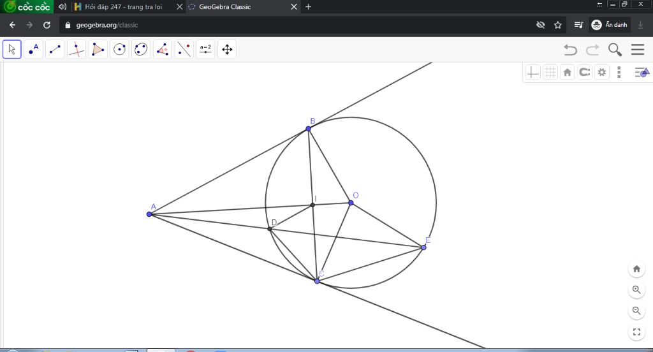Select Circle with Center through Point tool
Screen dimensions: 653x352
coord(119,50)
